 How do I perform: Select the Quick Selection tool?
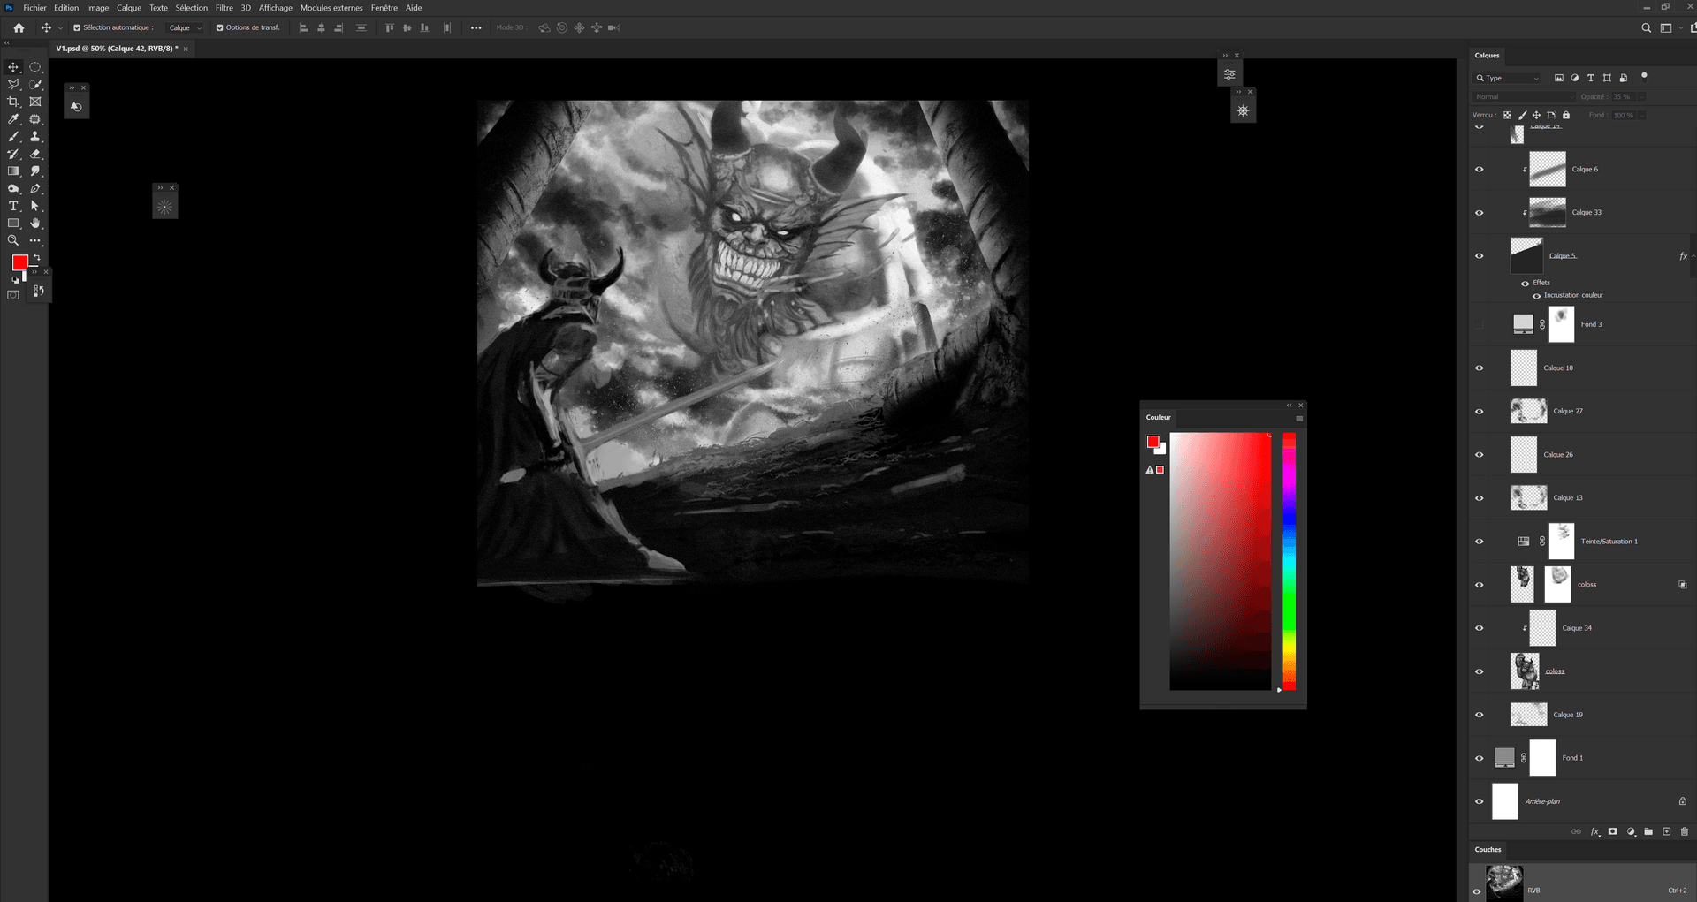point(35,85)
